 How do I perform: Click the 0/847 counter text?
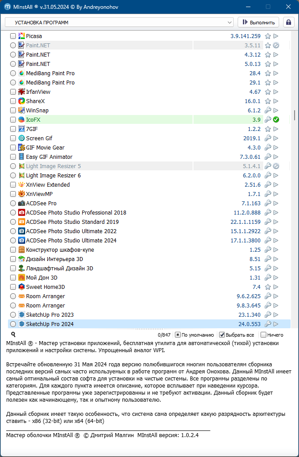(164, 335)
